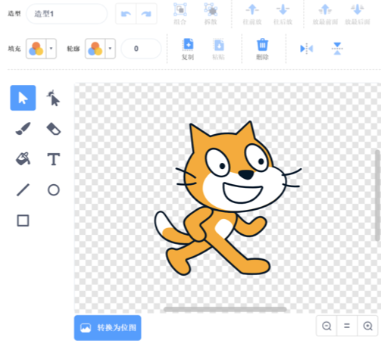Click the outline width field showing 0
This screenshot has height=344, width=381.
click(x=141, y=48)
